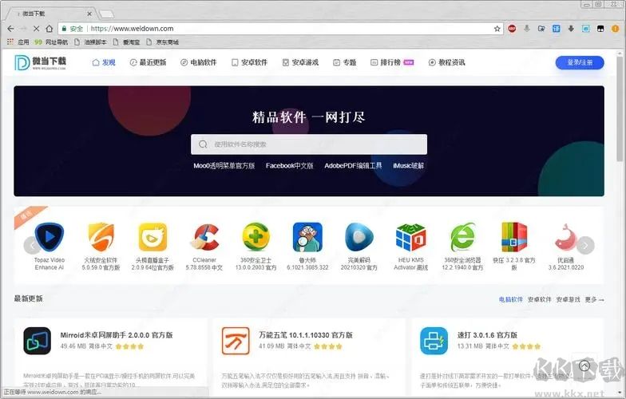Open Mirroid 同屏助手 app icon
The width and height of the screenshot is (626, 399).
(x=37, y=341)
